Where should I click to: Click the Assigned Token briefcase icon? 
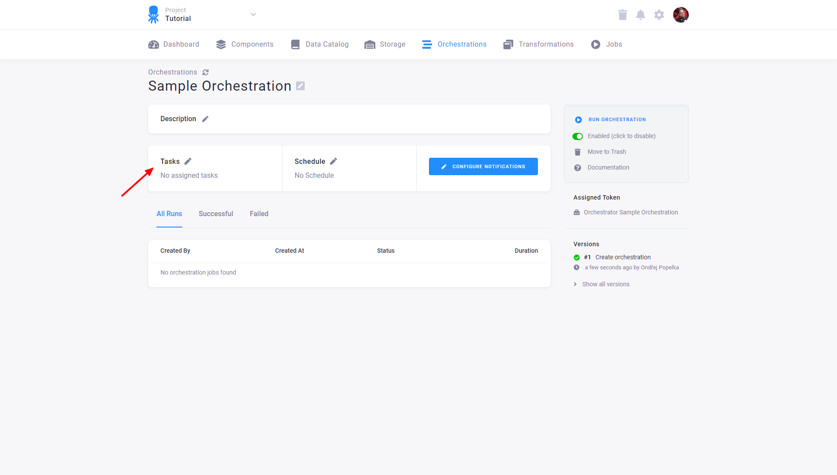point(577,212)
